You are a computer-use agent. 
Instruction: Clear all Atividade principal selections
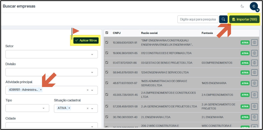(87, 90)
